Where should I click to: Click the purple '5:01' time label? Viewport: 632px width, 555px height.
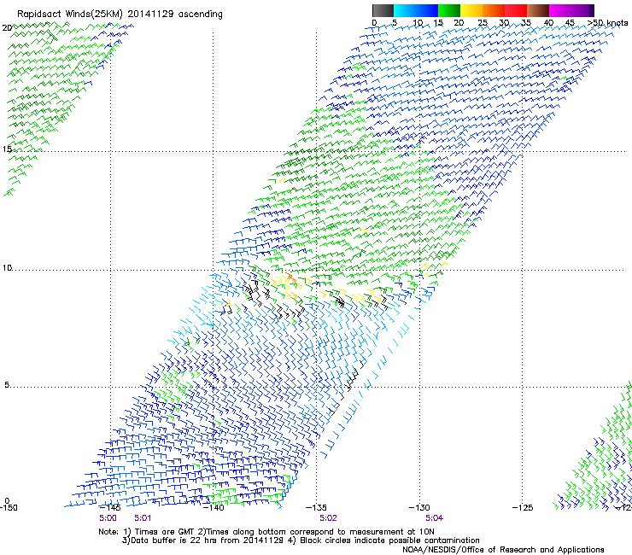(x=143, y=518)
